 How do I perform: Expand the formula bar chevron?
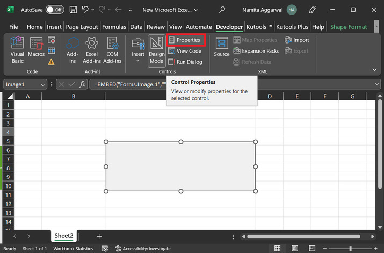376,84
